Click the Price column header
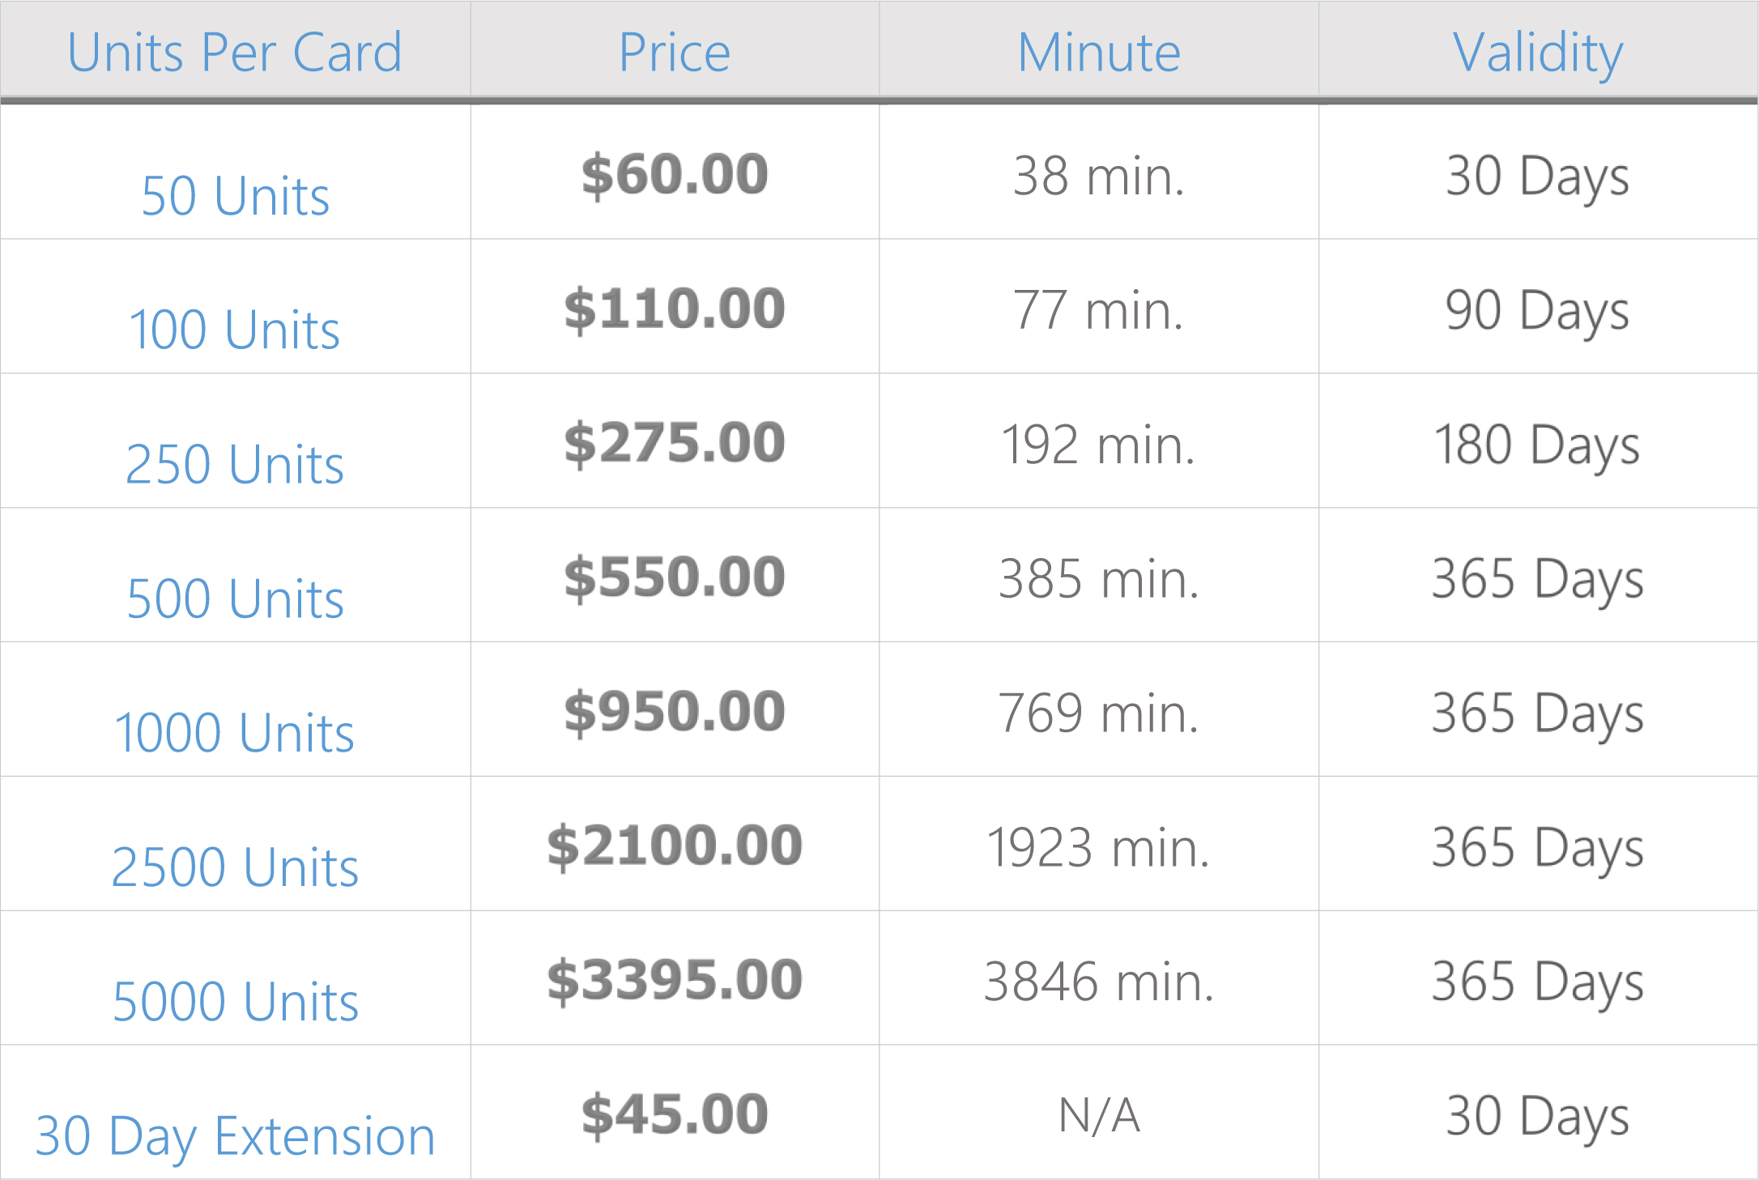This screenshot has width=1759, height=1180. 675,53
